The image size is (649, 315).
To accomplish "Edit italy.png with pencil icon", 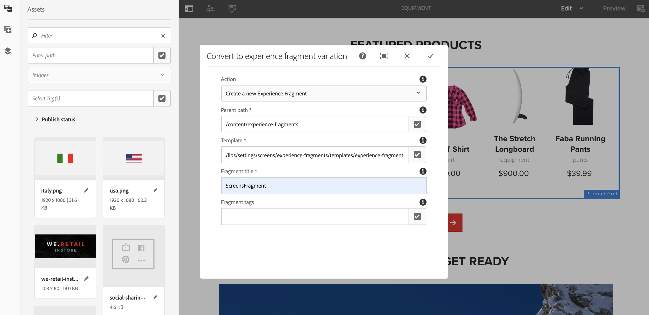I will click(x=86, y=190).
